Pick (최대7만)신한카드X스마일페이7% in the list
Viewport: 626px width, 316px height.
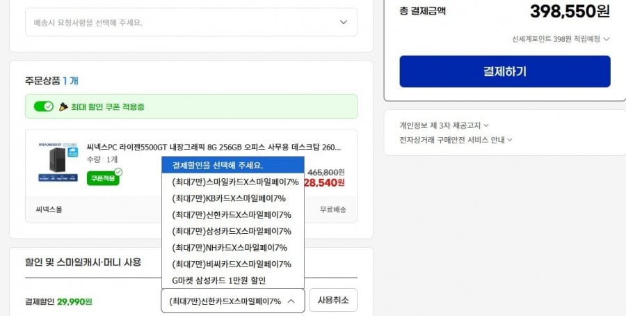click(232, 215)
